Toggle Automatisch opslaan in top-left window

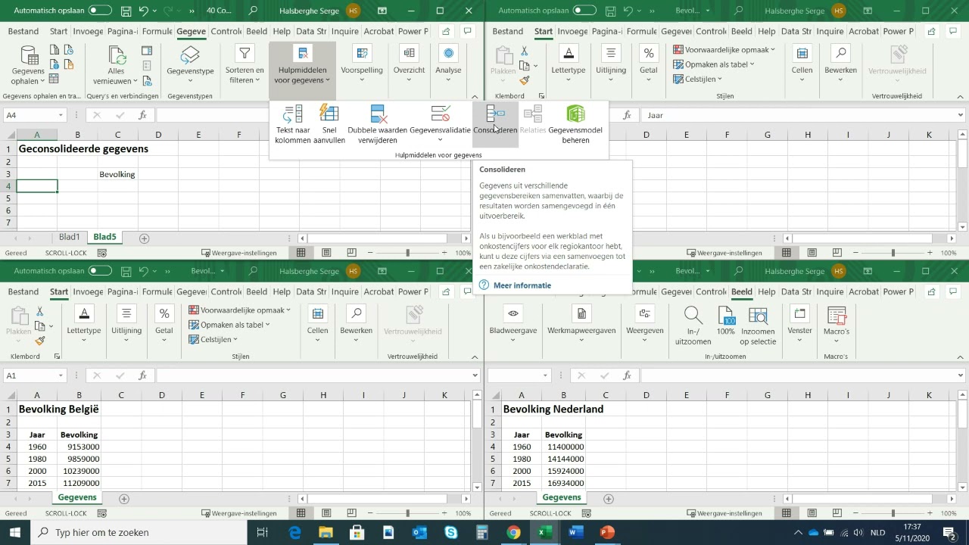[100, 11]
